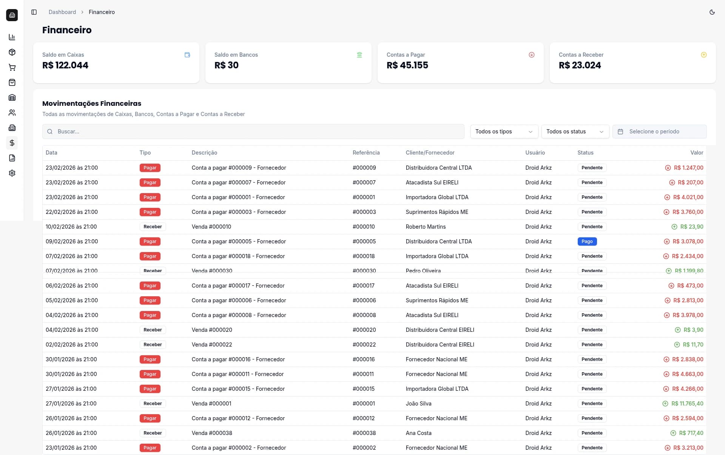Open the products box icon in sidebar
The width and height of the screenshot is (725, 455).
(x=12, y=52)
